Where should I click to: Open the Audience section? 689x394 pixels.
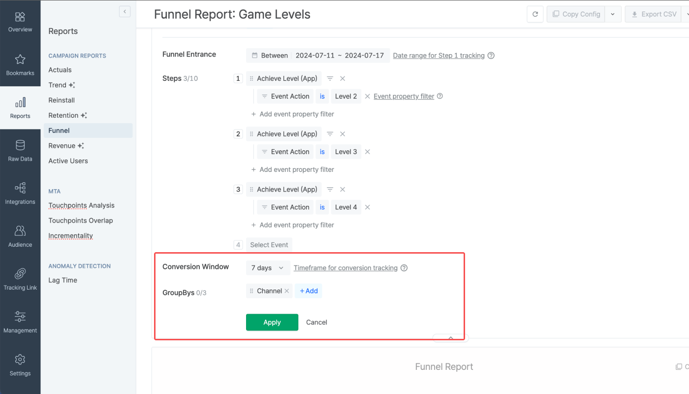pos(20,236)
